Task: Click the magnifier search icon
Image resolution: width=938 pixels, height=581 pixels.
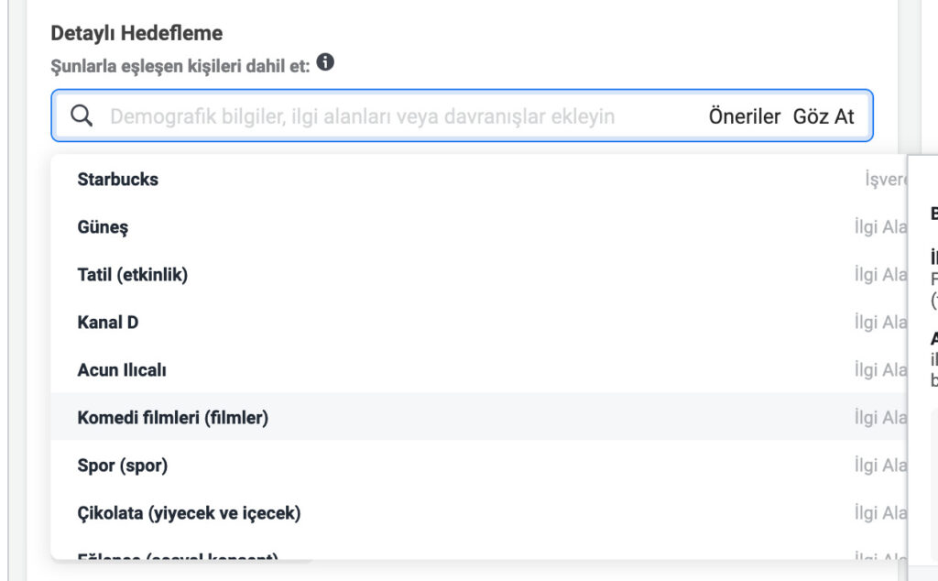Action: (82, 115)
